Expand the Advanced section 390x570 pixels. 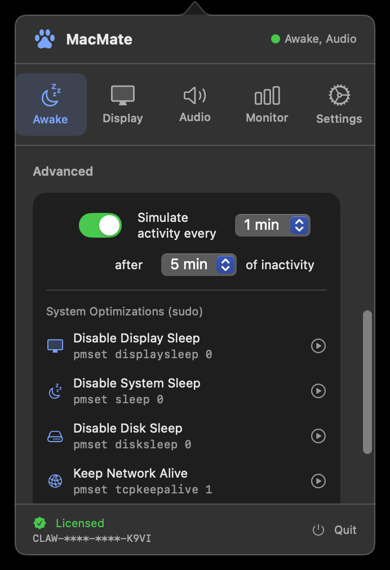click(63, 171)
